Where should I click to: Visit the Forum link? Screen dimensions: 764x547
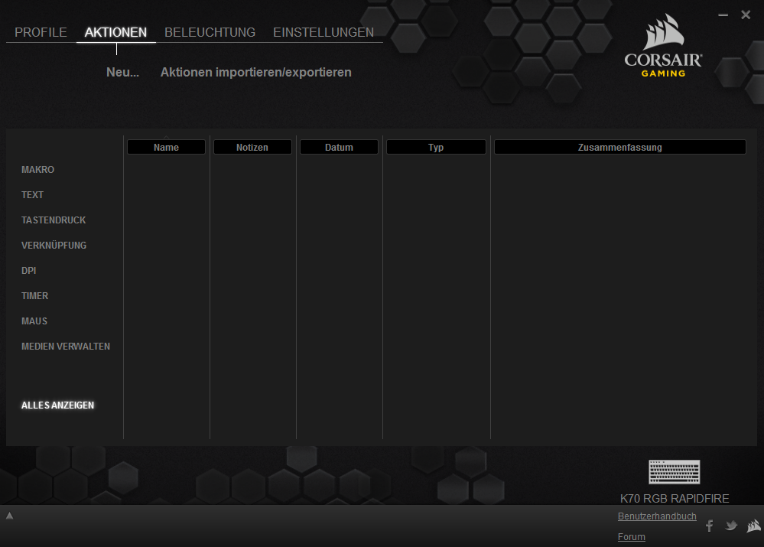(x=631, y=537)
